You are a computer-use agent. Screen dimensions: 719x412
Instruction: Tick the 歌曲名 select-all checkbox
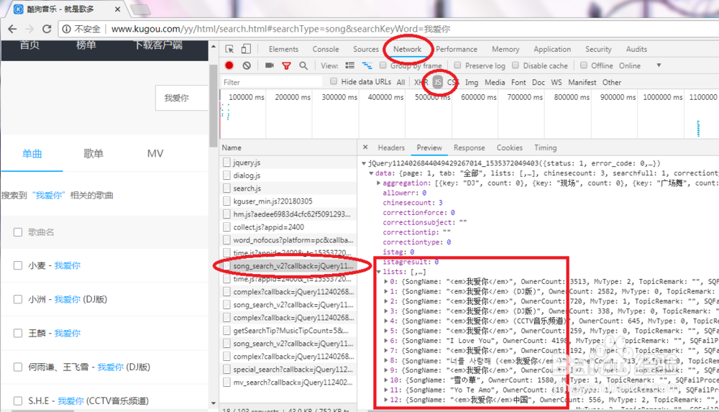coord(18,232)
